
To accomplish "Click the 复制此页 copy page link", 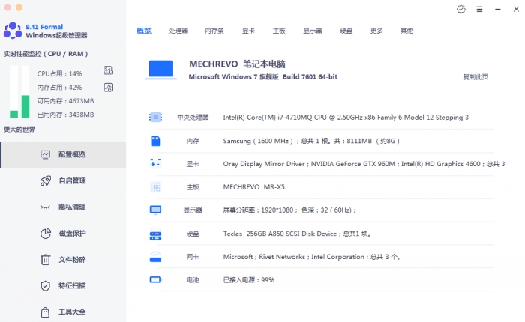I will [475, 76].
